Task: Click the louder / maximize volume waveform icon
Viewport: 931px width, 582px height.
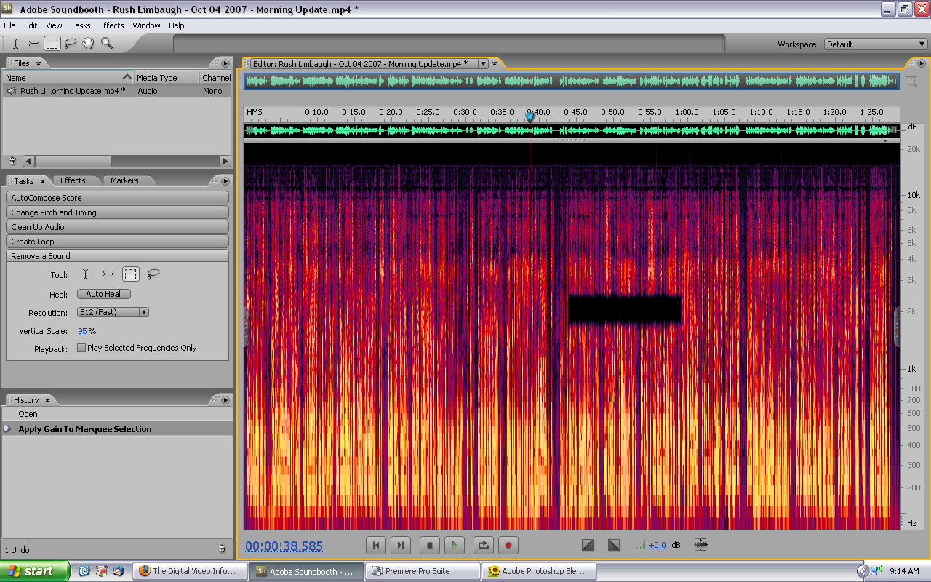Action: point(701,544)
